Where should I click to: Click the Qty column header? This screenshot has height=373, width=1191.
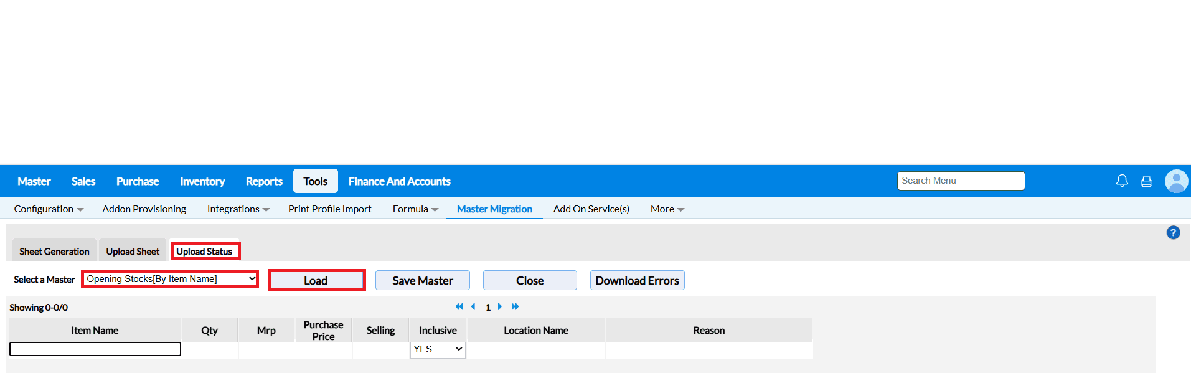tap(210, 330)
